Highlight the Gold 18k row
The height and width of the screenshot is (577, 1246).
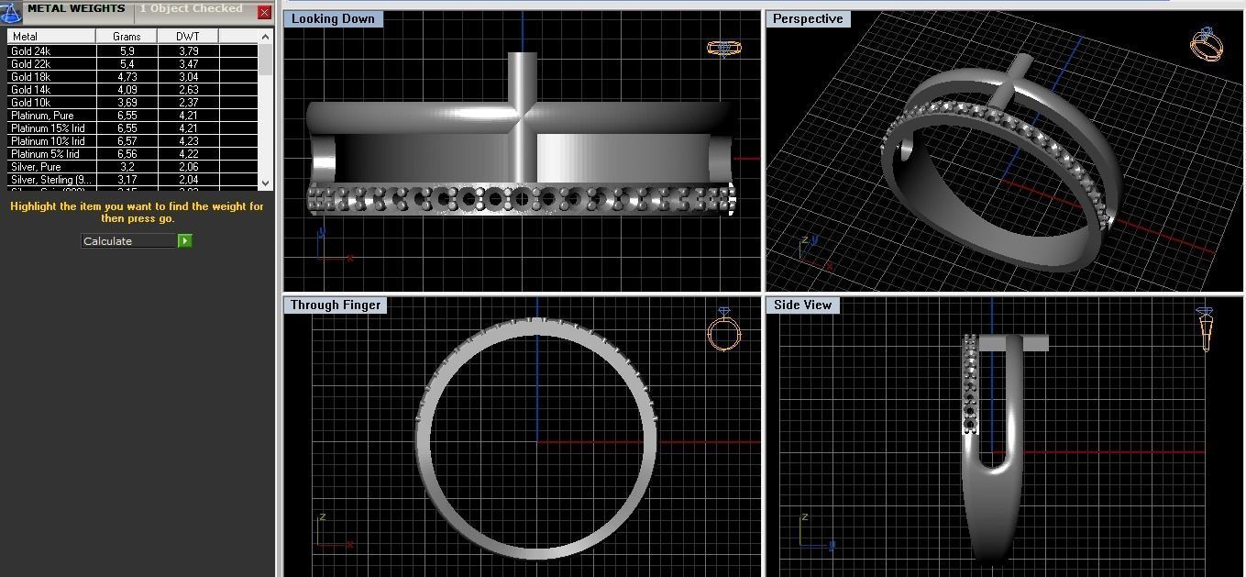click(133, 77)
